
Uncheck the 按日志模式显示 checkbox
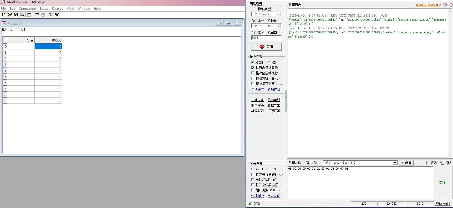tap(253, 68)
